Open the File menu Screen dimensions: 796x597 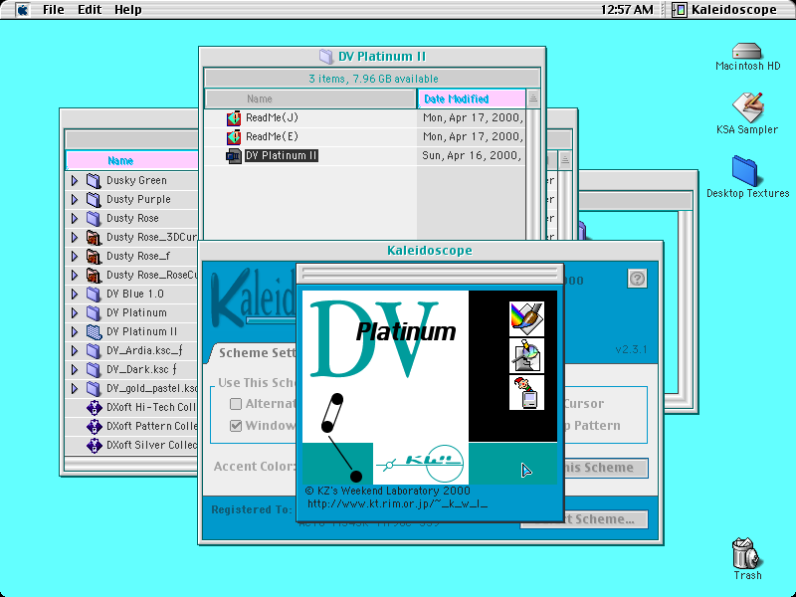coord(54,10)
